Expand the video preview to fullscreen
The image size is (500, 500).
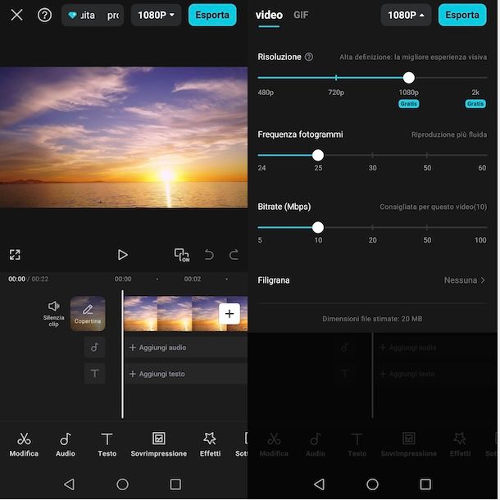click(x=15, y=255)
